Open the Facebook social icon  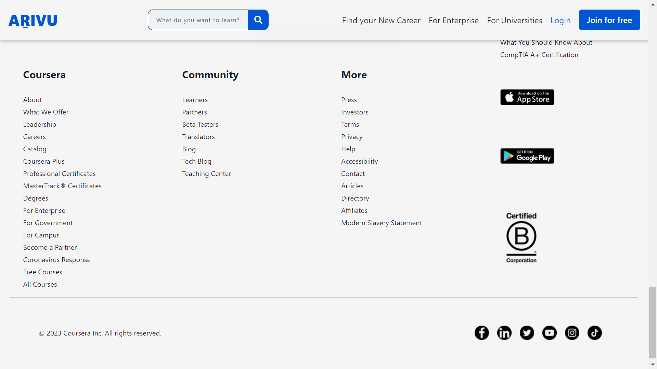click(x=481, y=333)
